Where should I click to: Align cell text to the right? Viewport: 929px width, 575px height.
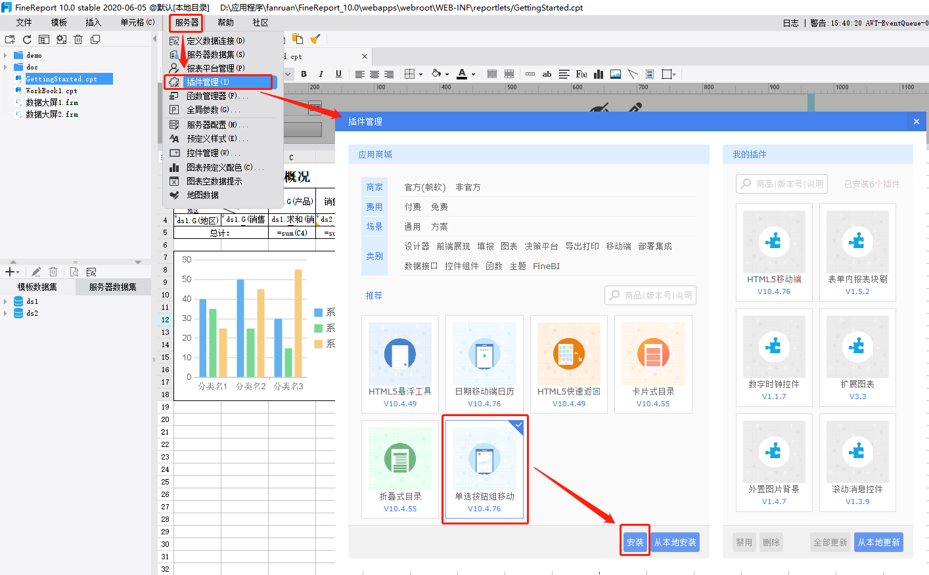389,74
